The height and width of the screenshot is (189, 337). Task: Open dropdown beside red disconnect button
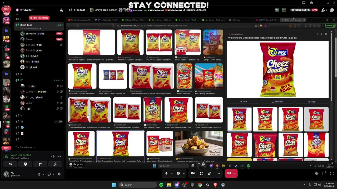235,174
